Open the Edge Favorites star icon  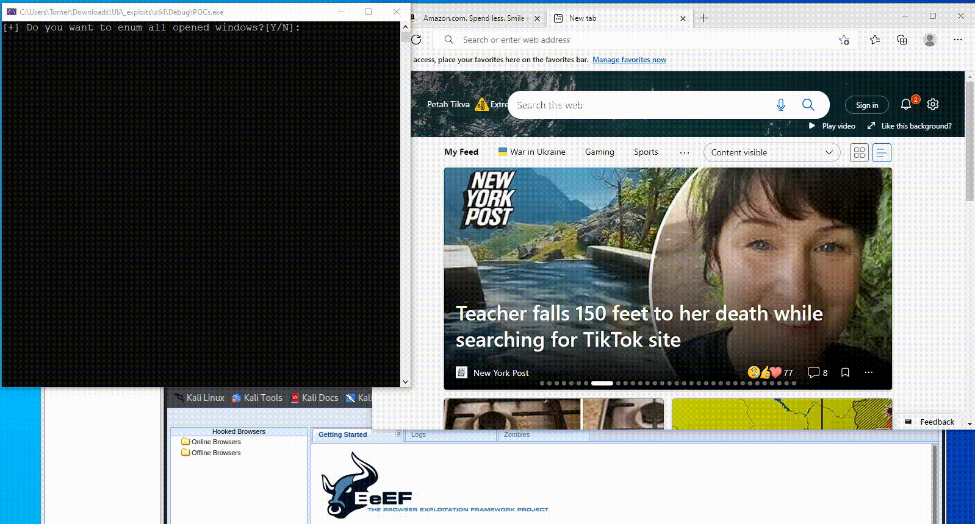click(x=875, y=40)
